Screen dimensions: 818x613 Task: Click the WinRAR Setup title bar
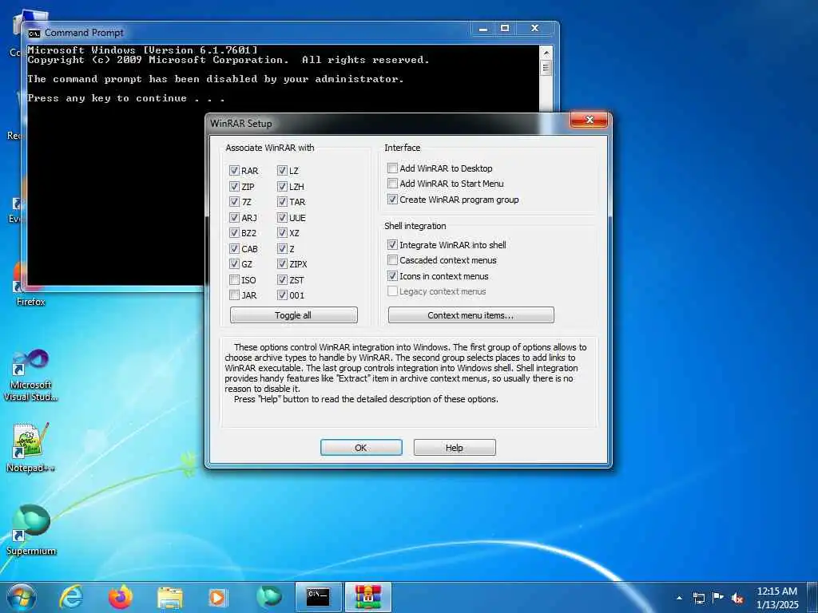coord(386,124)
